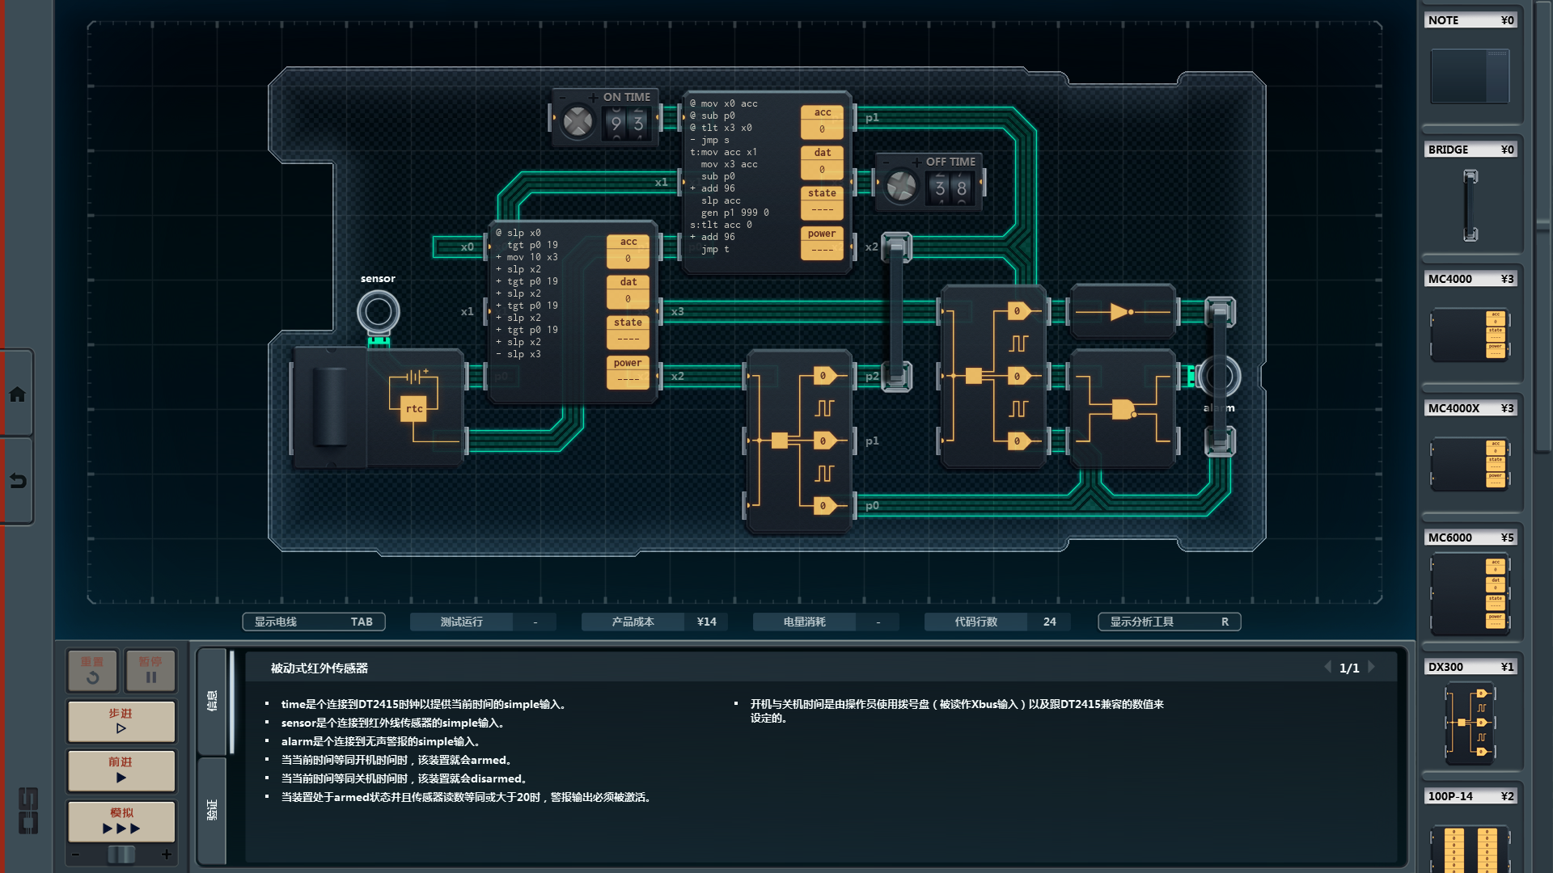The image size is (1553, 873).
Task: Click the undo arrow icon
Action: tap(17, 481)
